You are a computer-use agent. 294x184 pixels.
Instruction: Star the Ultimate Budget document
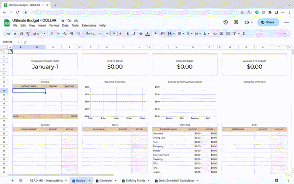pyautogui.click(x=63, y=21)
